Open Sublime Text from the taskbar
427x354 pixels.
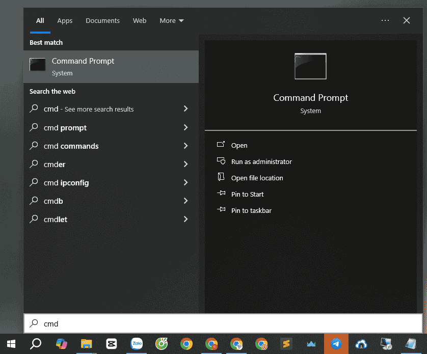286,344
